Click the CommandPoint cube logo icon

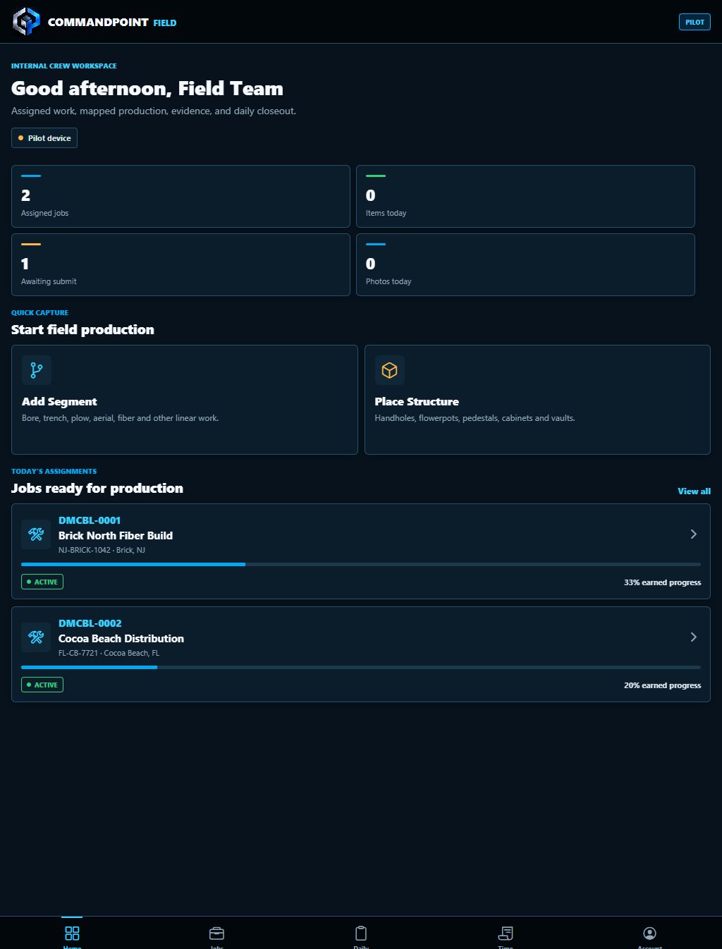coord(27,22)
